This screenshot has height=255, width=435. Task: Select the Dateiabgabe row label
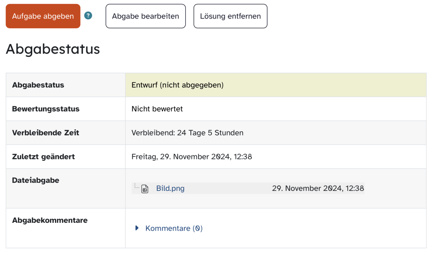tap(36, 180)
